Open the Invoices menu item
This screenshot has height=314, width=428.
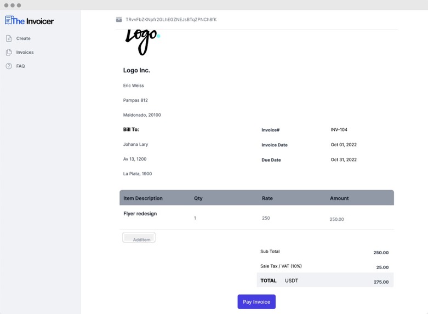pyautogui.click(x=25, y=52)
